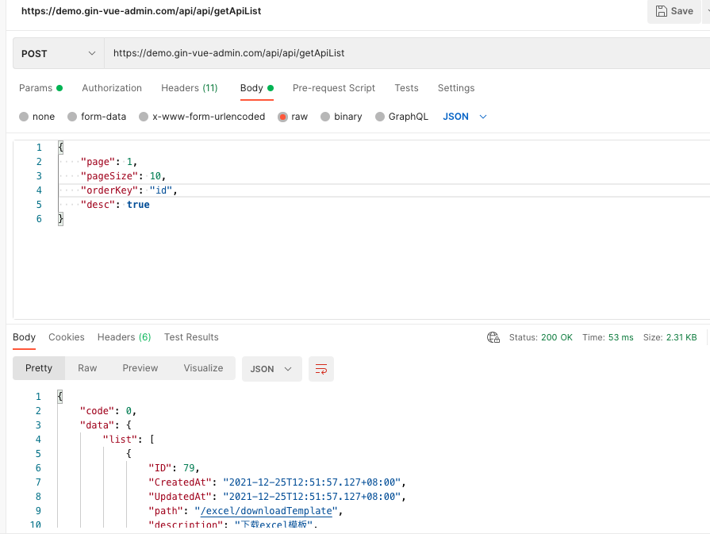The height and width of the screenshot is (534, 710).
Task: Click the line-wrap icon in the response toolbar
Action: point(320,368)
